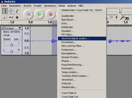
Task: Close the open Effekt menu header
Action: (62, 6)
